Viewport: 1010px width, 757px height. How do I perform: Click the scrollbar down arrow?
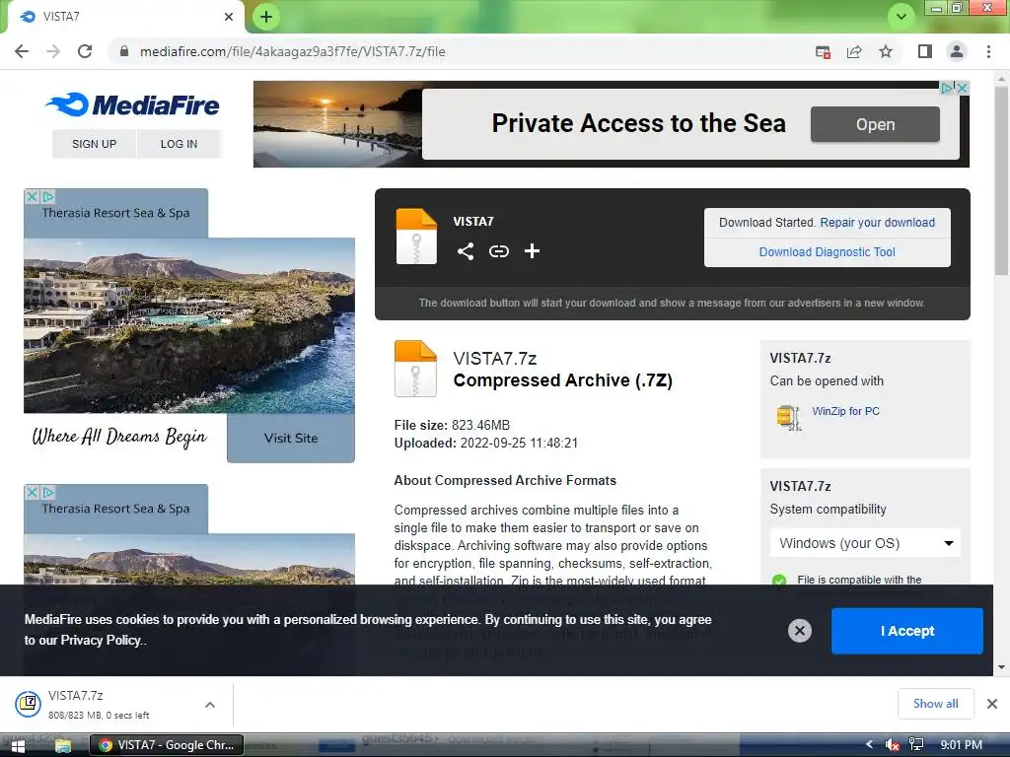click(x=1001, y=667)
